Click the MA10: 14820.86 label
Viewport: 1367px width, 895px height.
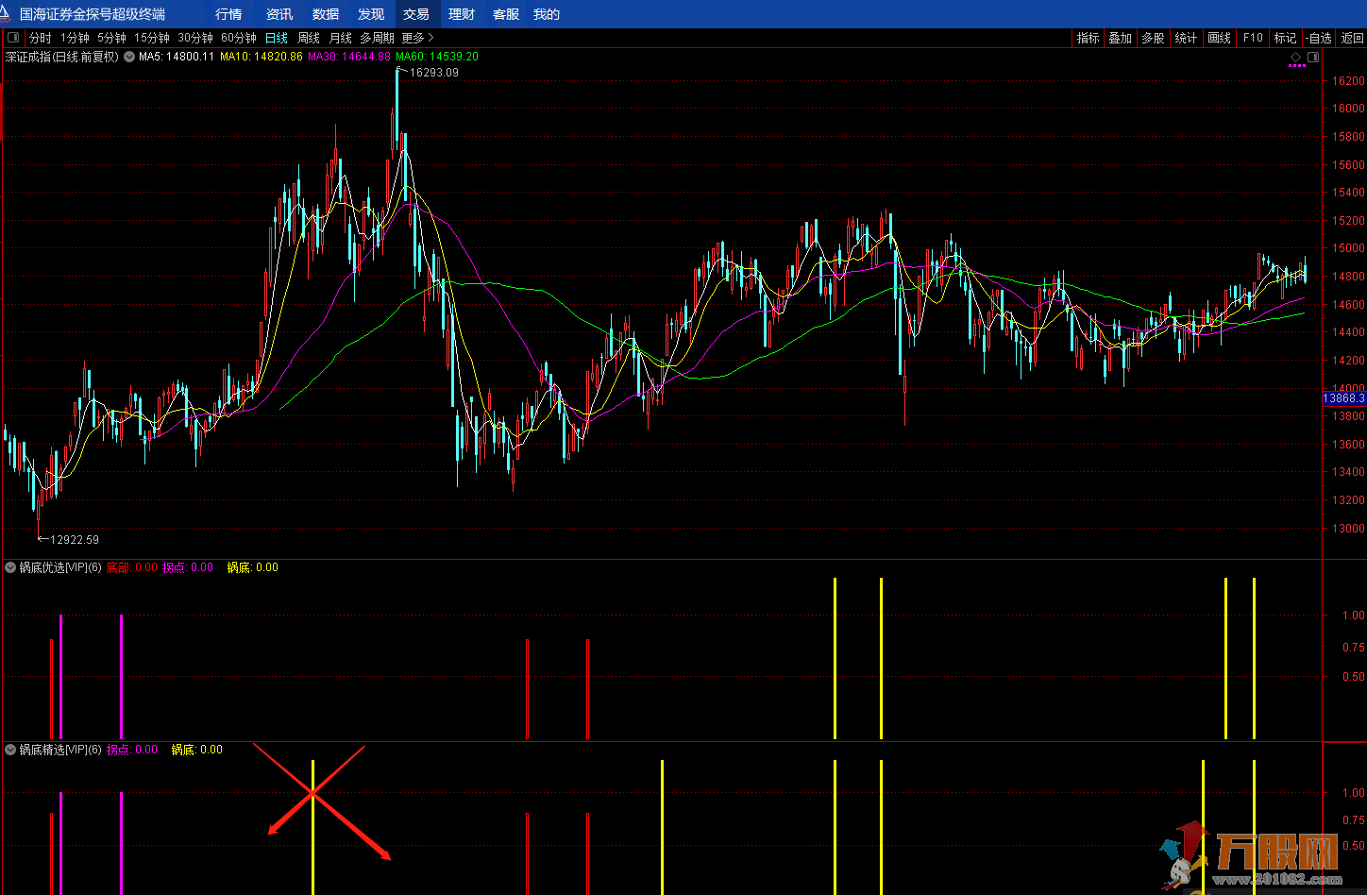click(262, 57)
